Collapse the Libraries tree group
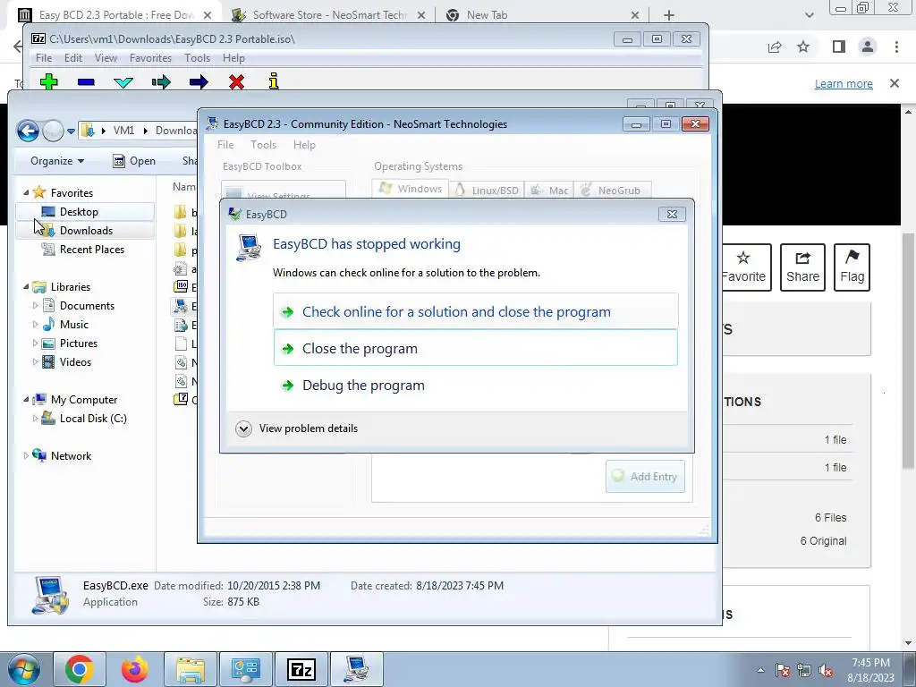Screen dimensions: 916x687 coord(26,287)
